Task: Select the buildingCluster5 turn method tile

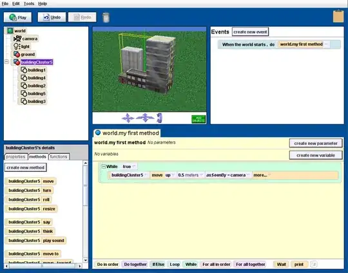Action: click(29, 191)
